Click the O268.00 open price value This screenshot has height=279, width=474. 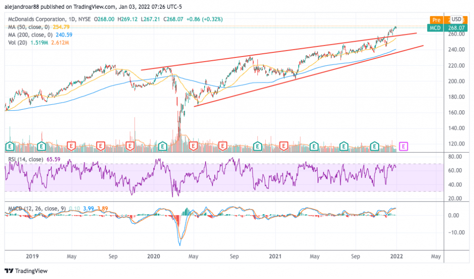pyautogui.click(x=104, y=19)
